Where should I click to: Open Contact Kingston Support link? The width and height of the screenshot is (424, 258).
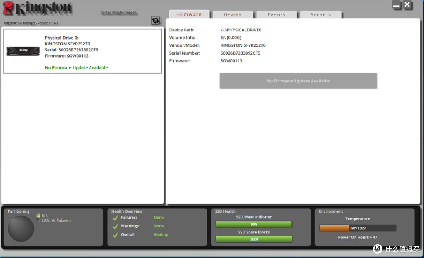(x=119, y=13)
